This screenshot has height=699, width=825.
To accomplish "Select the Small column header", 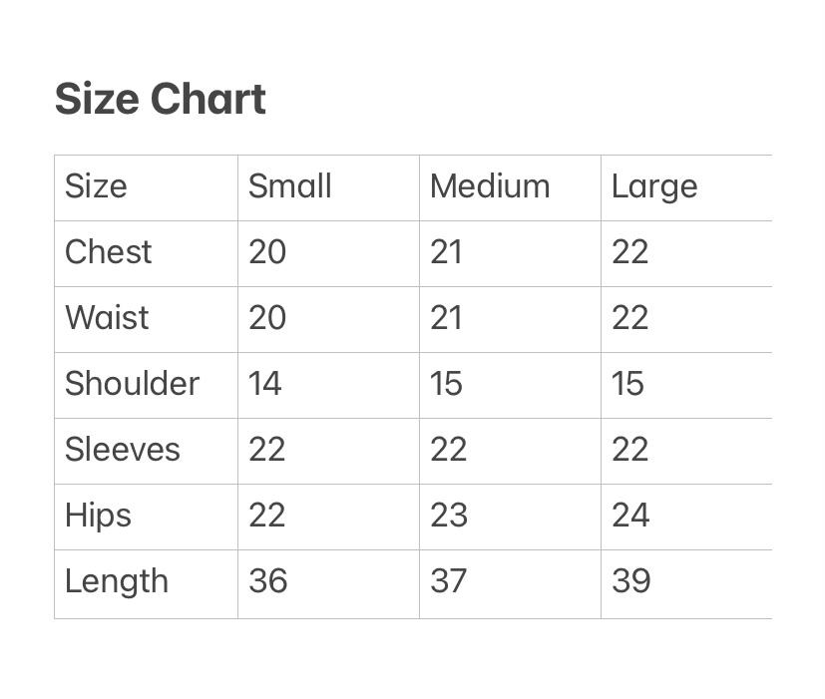I will (289, 186).
